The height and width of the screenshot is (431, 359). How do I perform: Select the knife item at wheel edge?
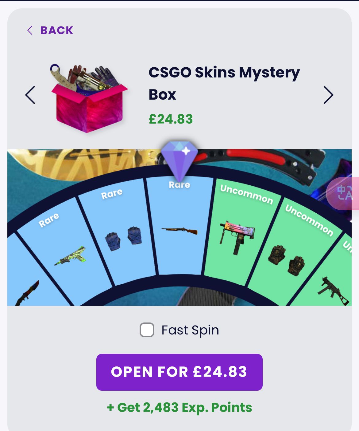[28, 293]
